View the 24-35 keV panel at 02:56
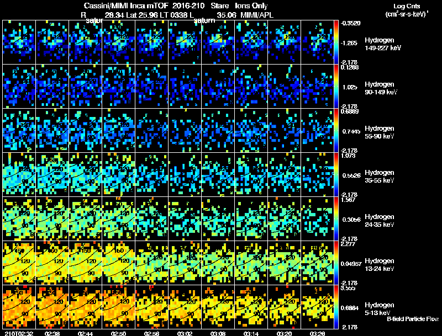 coord(151,219)
